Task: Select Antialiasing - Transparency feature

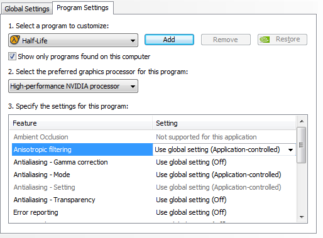Action: (x=54, y=200)
